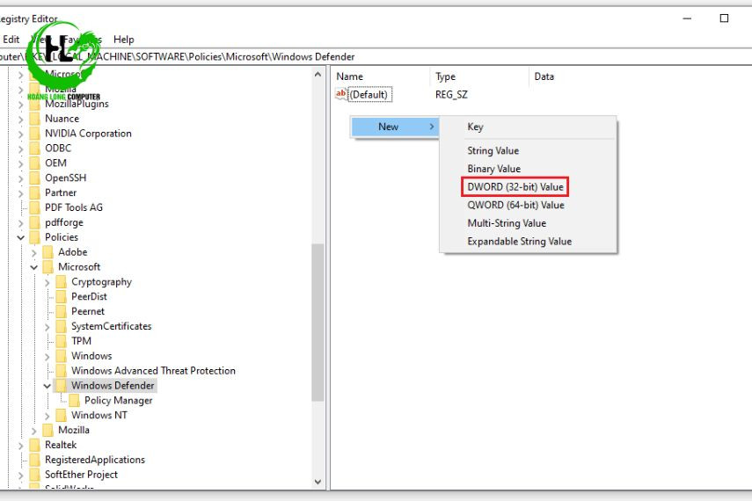
Task: Open the Edit menu
Action: click(11, 40)
